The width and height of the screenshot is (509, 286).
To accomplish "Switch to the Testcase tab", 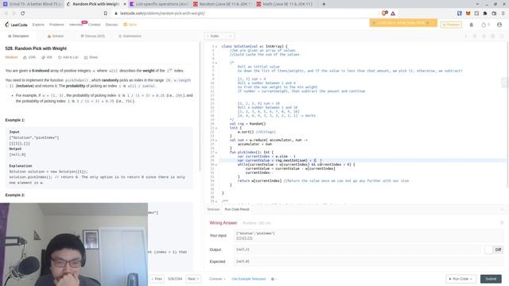I will tap(213, 210).
